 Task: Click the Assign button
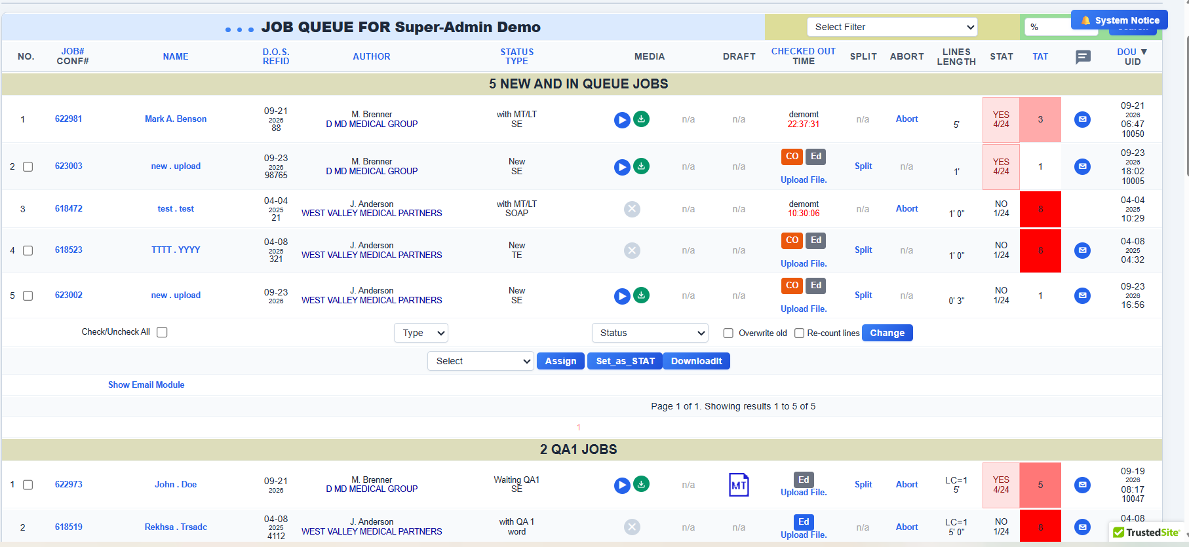pyautogui.click(x=560, y=361)
